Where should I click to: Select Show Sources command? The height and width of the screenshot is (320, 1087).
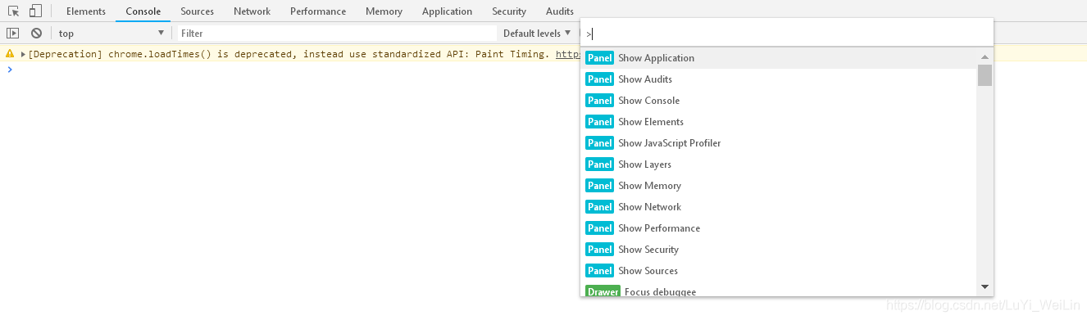[x=780, y=271]
